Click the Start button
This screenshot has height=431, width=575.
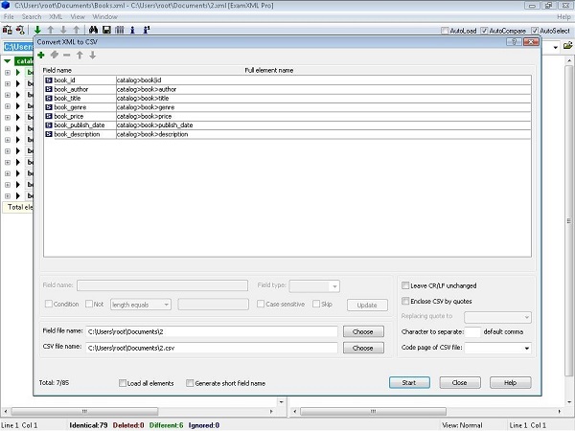pyautogui.click(x=409, y=382)
